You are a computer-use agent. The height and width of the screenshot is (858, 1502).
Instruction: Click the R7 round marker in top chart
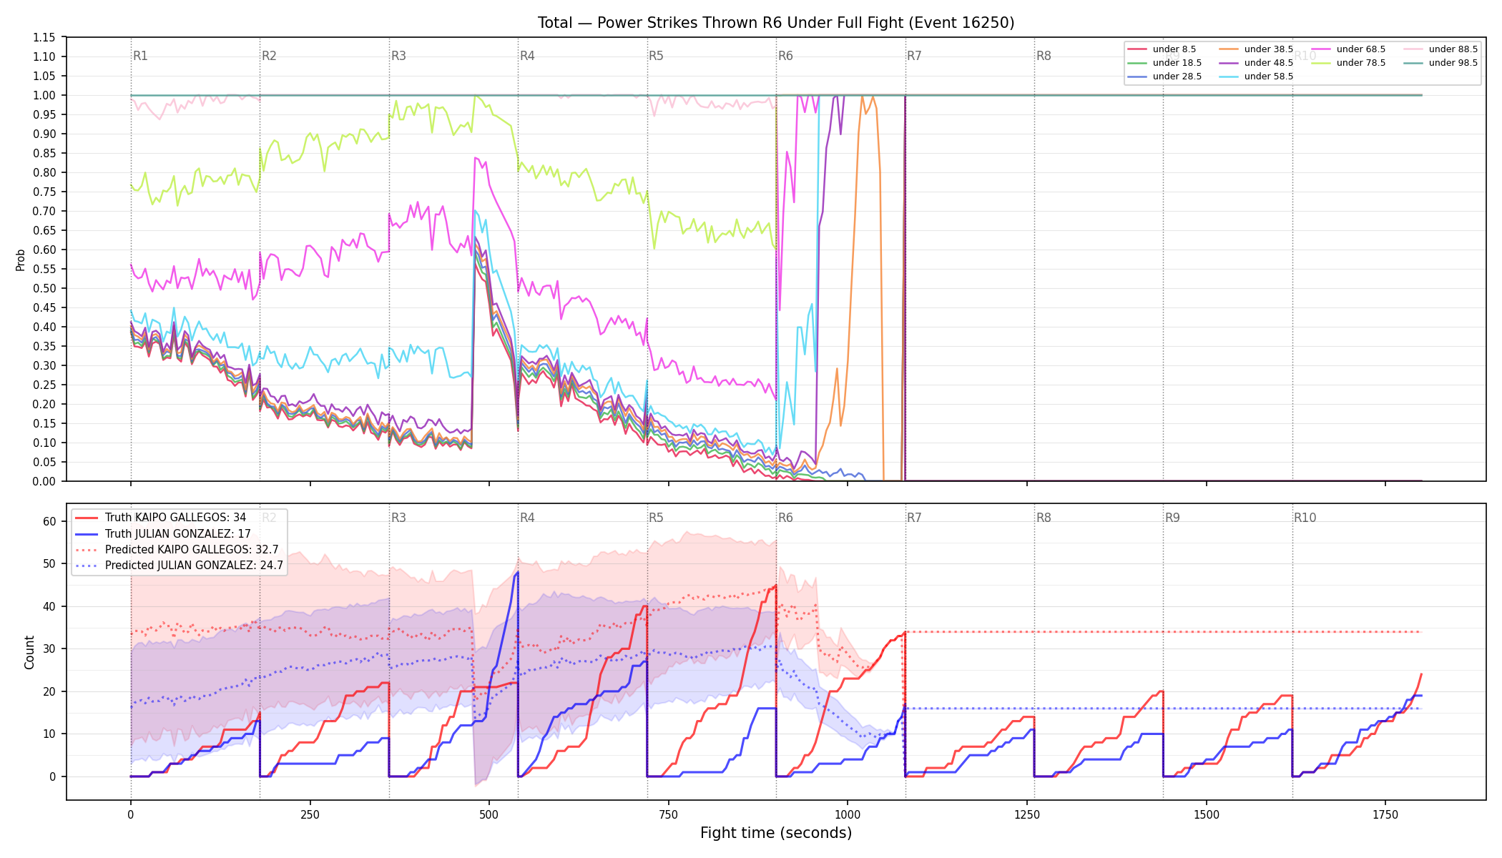point(914,56)
